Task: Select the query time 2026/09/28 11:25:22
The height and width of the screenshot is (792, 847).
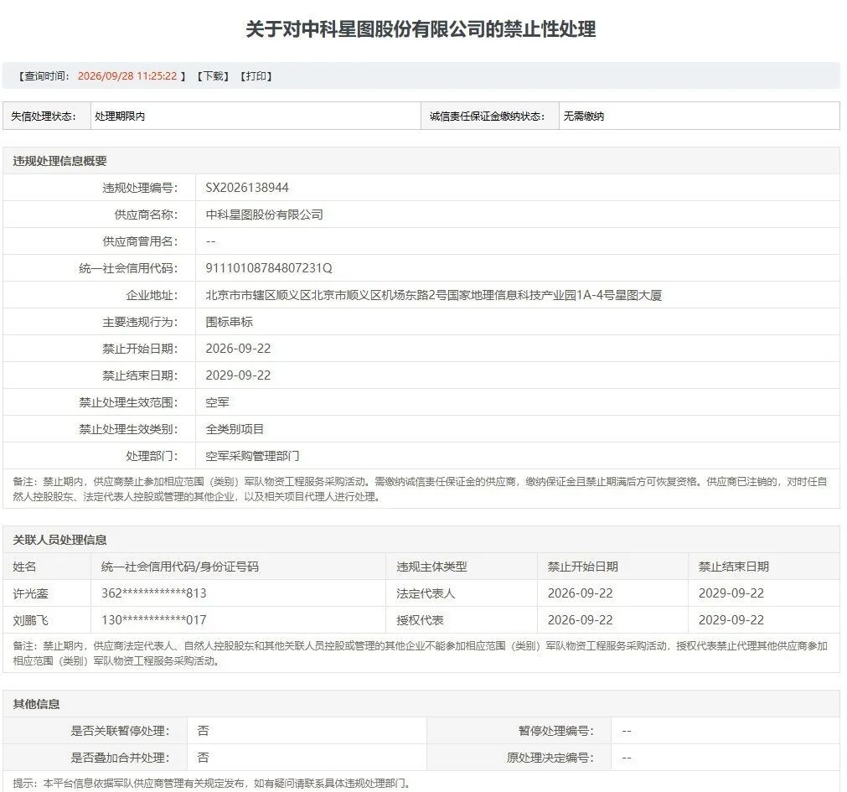Action: click(127, 76)
